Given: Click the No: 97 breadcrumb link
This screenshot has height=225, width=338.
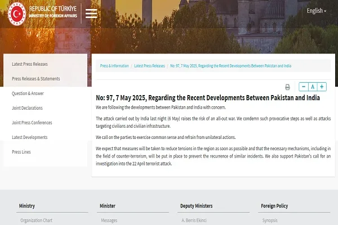Looking at the screenshot, I should coord(230,66).
